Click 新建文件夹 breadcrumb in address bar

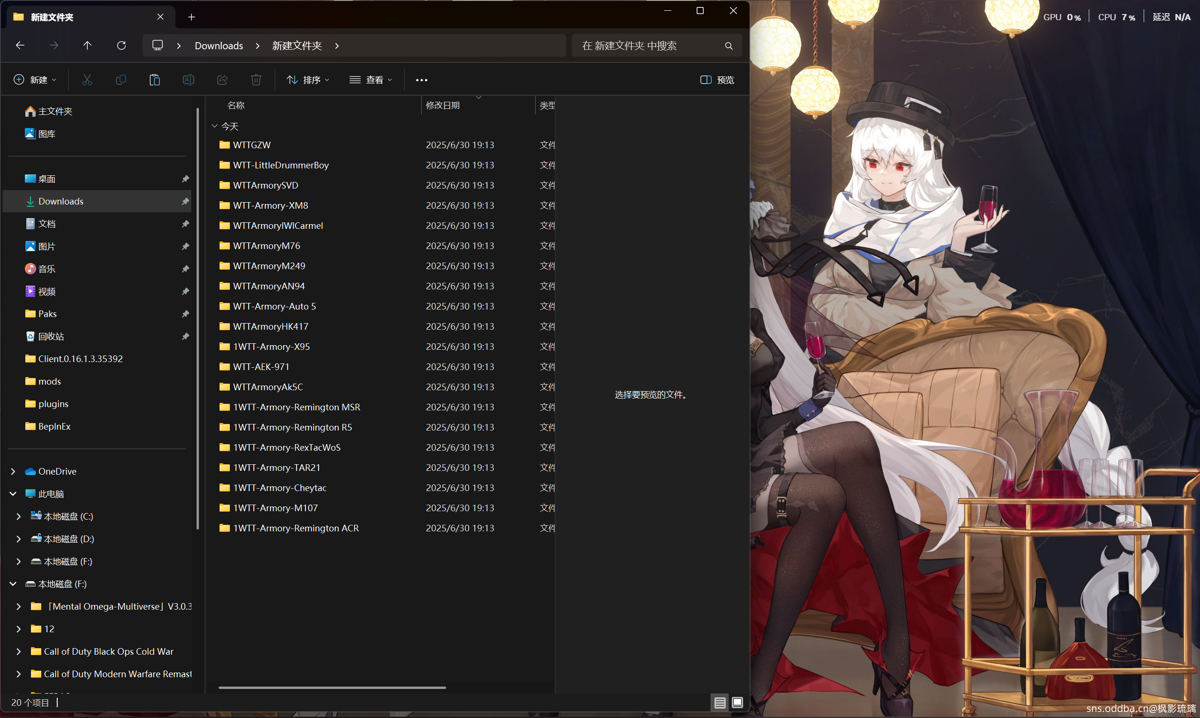coord(297,45)
